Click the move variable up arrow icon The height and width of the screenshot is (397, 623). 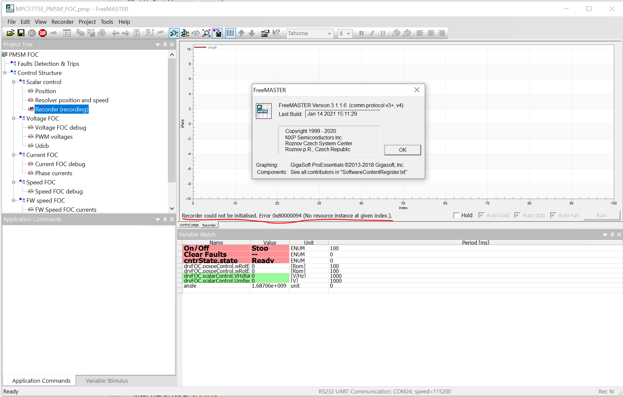241,33
